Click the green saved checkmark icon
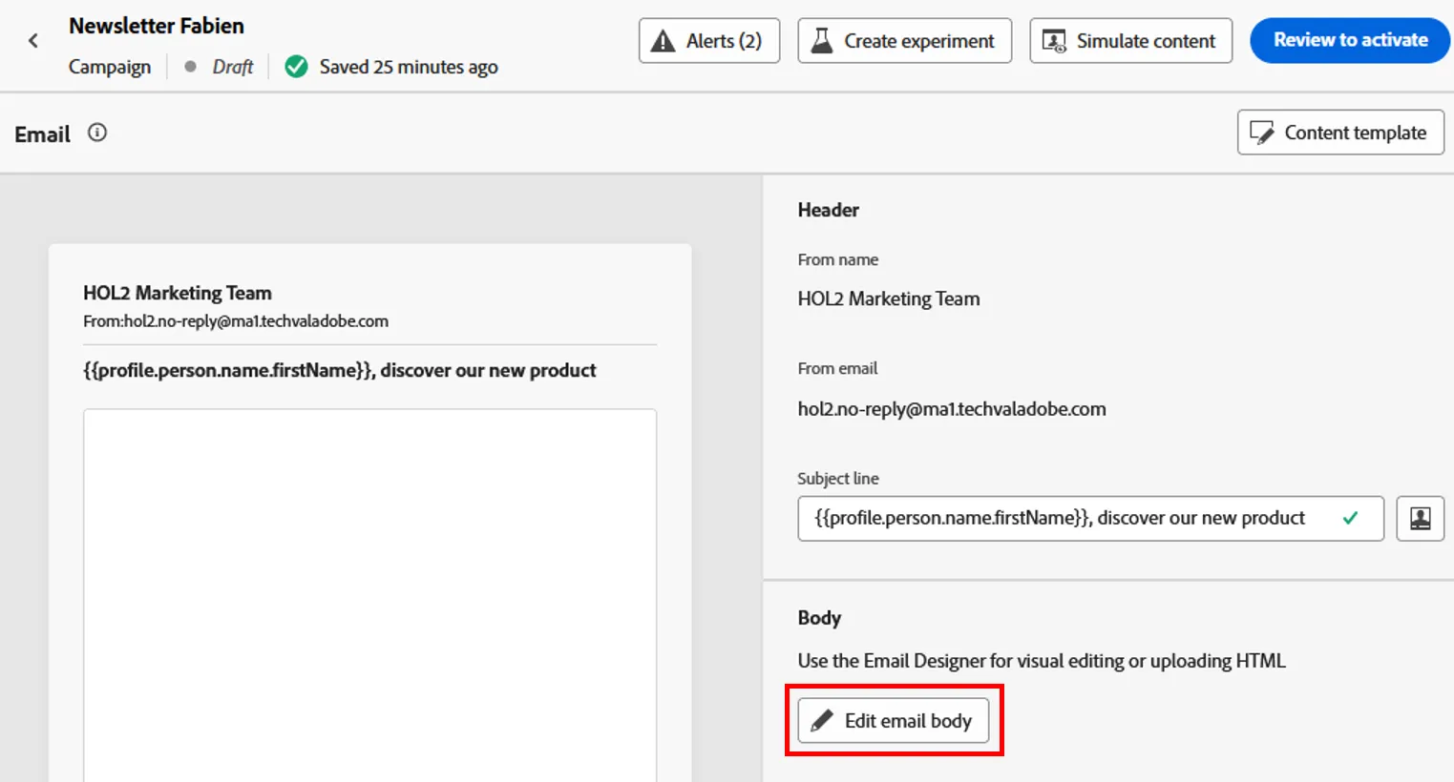 pos(296,67)
